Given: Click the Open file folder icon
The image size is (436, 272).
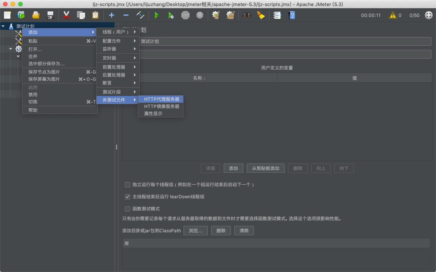Looking at the screenshot, I should pos(36,15).
